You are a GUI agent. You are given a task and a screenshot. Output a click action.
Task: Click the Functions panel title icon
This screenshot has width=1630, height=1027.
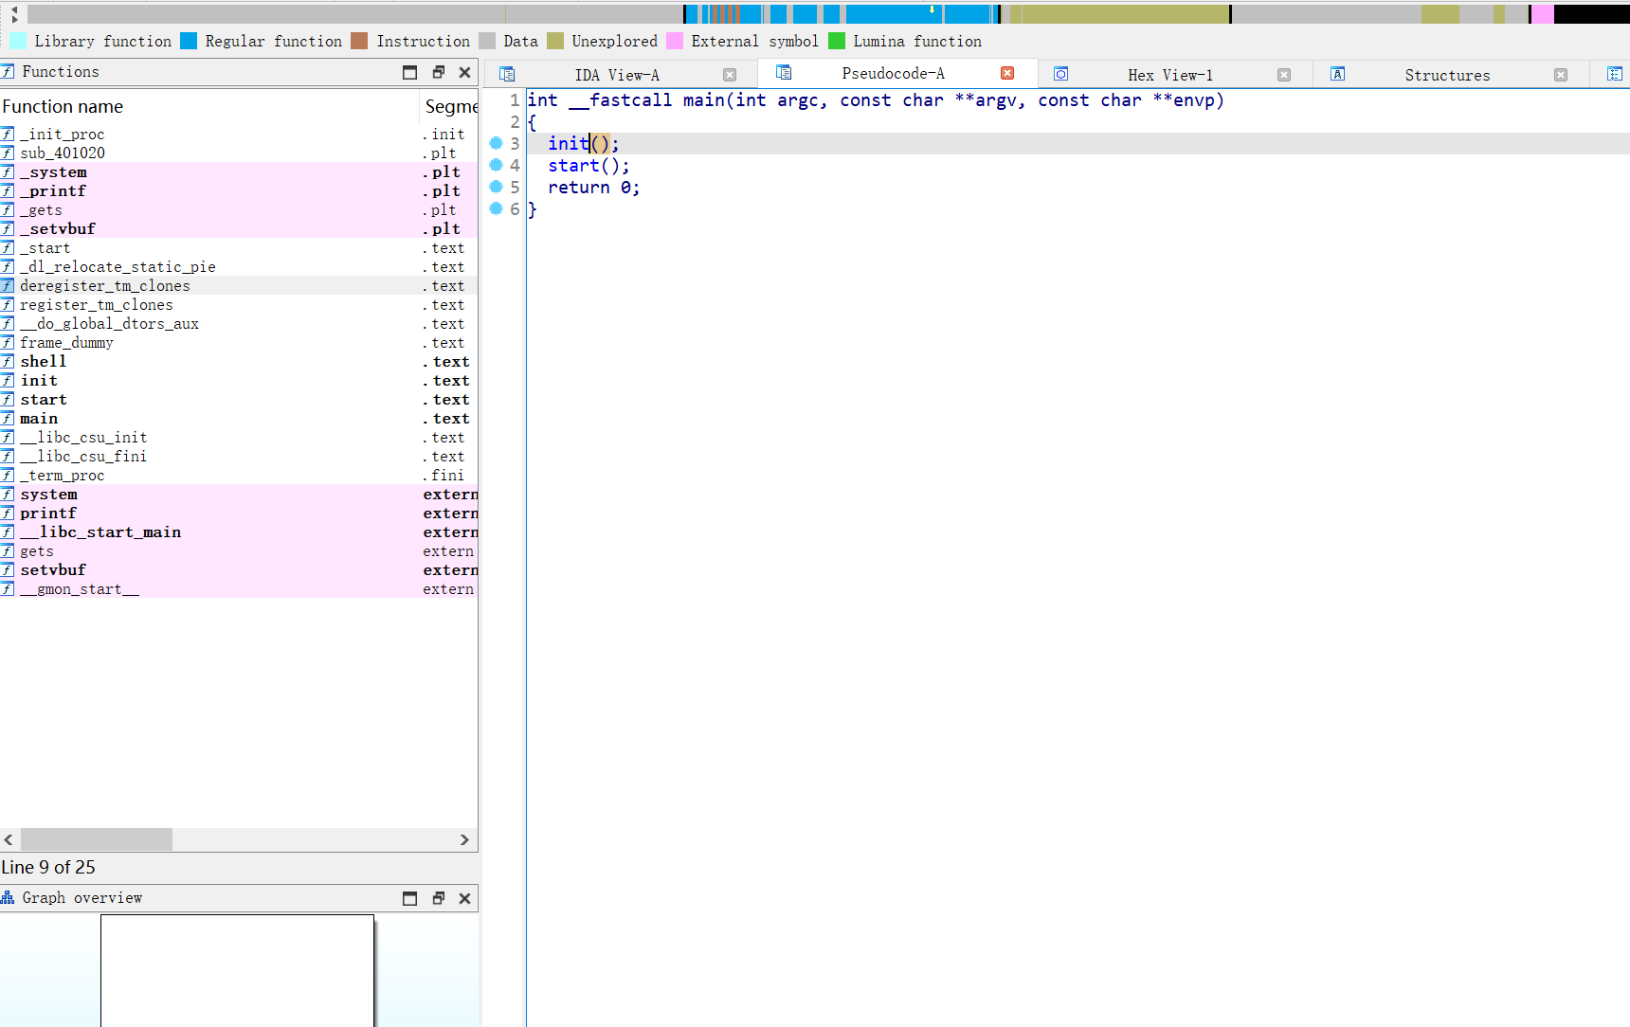click(8, 71)
